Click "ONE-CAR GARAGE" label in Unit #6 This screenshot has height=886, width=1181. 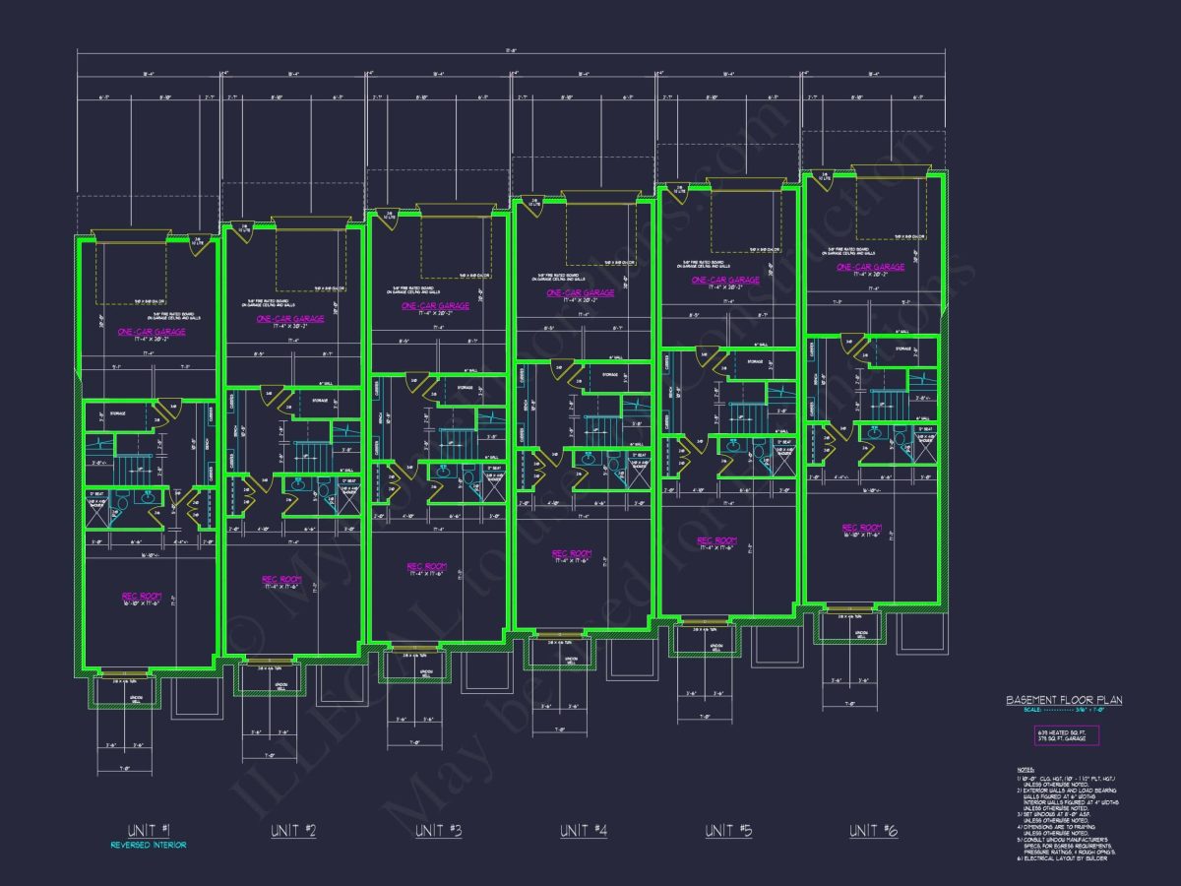click(x=871, y=267)
